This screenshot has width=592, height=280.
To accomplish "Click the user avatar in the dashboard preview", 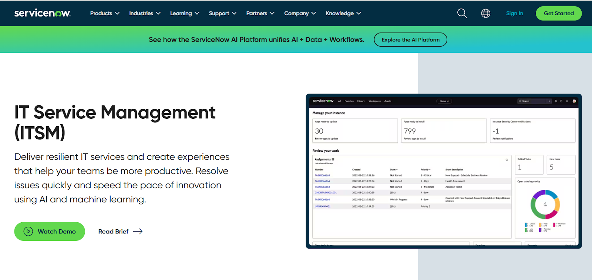I will click(574, 101).
